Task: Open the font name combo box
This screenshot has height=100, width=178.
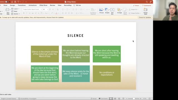Action: [32, 9]
